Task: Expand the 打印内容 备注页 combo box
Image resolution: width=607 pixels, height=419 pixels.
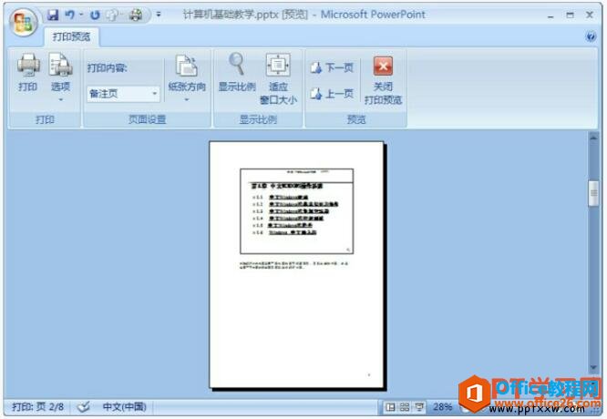Action: tap(123, 94)
